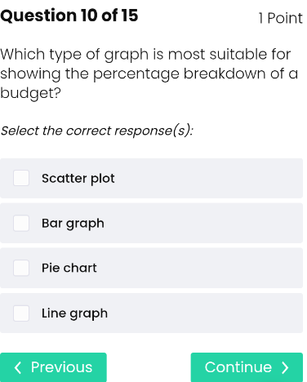Go back with the Previous button
The height and width of the screenshot is (382, 307).
pyautogui.click(x=53, y=367)
